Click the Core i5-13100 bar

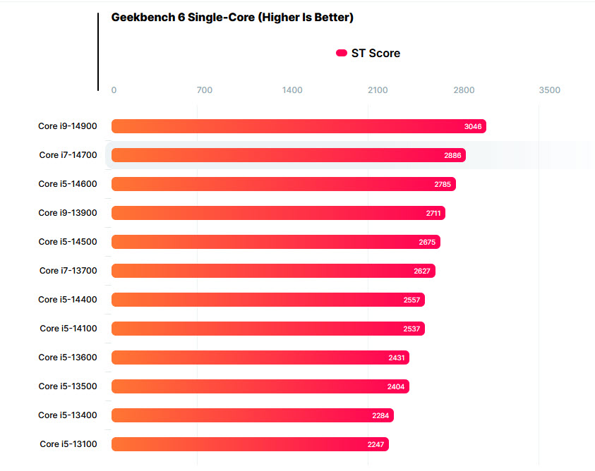(249, 444)
